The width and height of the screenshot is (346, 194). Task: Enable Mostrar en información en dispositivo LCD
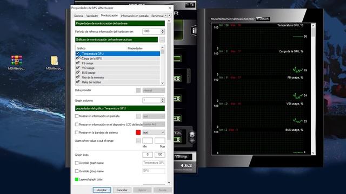(77, 124)
